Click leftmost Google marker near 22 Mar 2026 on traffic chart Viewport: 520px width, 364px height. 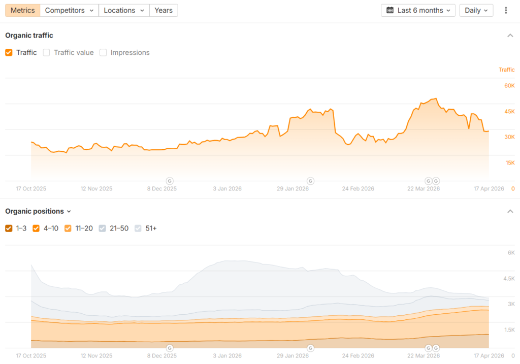428,181
